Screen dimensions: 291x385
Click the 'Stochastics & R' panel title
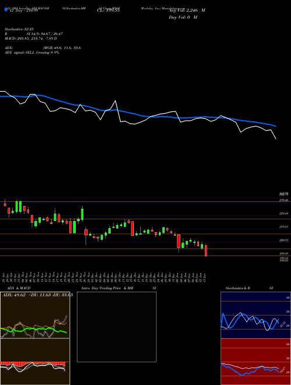pyautogui.click(x=238, y=288)
